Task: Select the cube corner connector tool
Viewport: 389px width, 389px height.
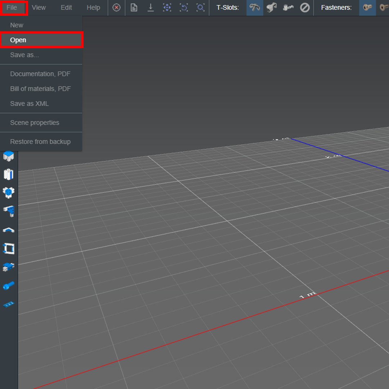Action: point(8,192)
